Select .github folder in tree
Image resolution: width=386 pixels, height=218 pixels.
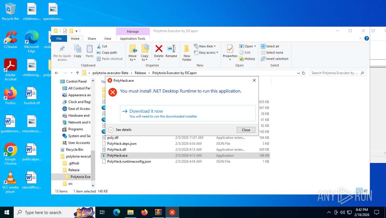point(71,163)
